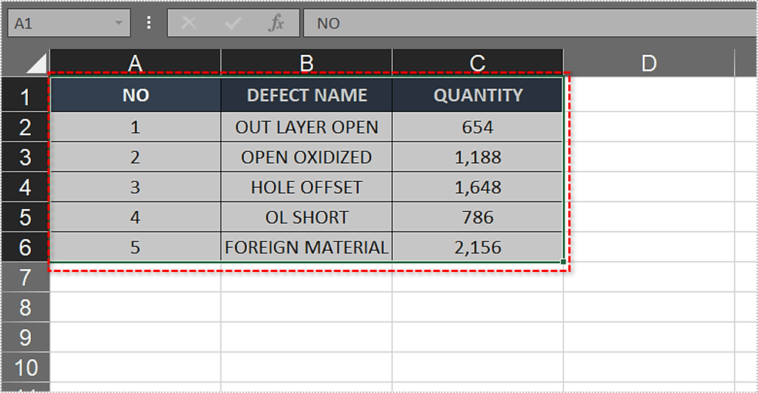The width and height of the screenshot is (758, 393).
Task: Click the three-dot formula bar resize handle
Action: (x=149, y=23)
